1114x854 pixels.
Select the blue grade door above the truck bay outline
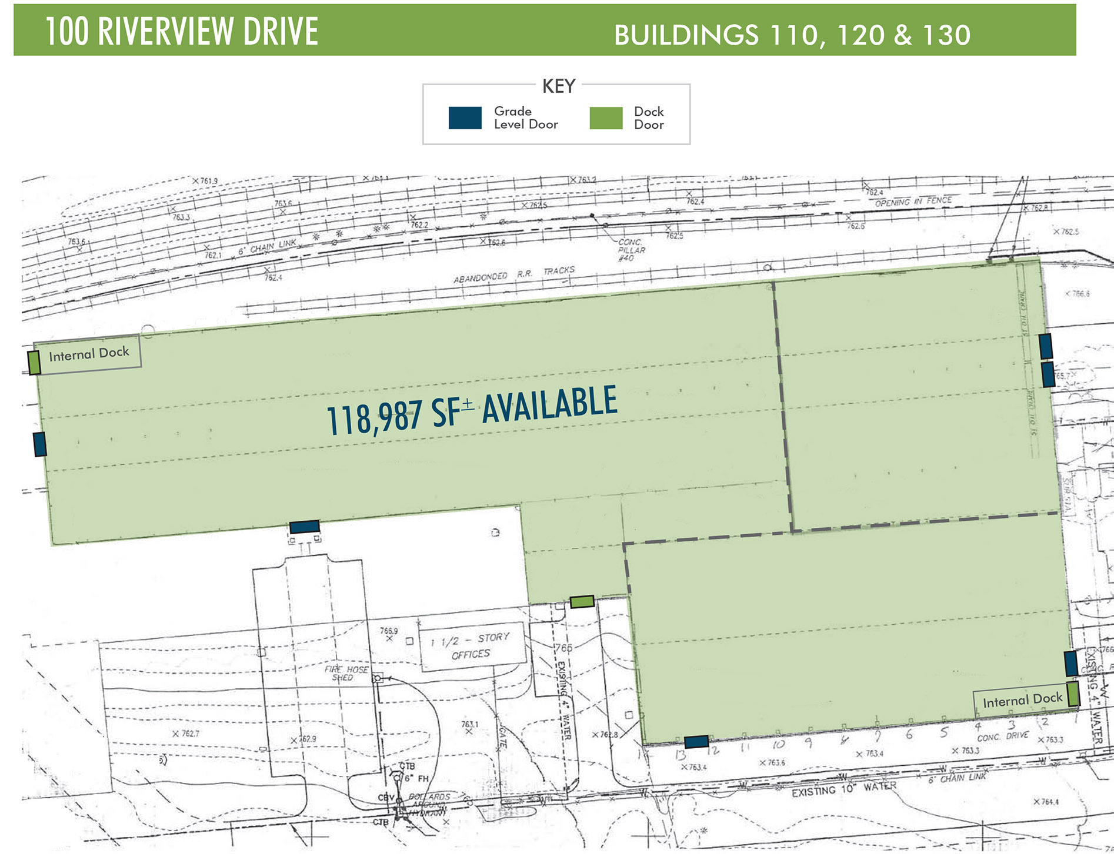(x=305, y=527)
